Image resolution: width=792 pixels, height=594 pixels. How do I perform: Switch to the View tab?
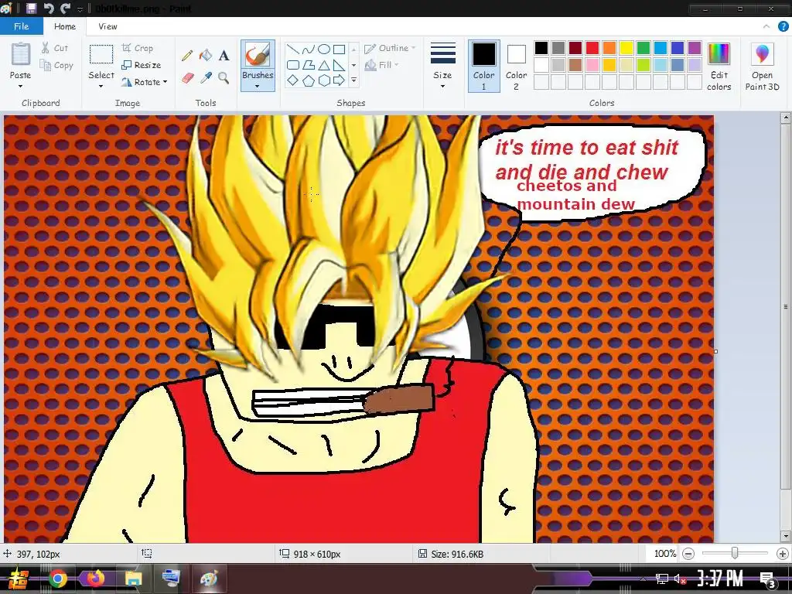[x=108, y=26]
